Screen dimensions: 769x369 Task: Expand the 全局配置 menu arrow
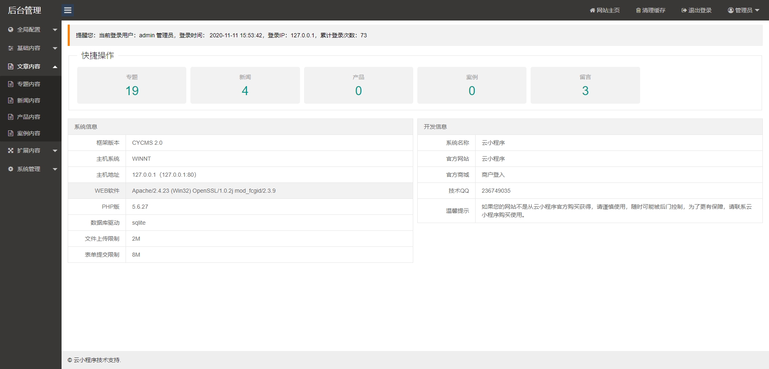(x=55, y=30)
